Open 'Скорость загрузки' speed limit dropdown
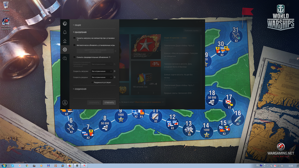The image size is (299, 168). (x=102, y=71)
